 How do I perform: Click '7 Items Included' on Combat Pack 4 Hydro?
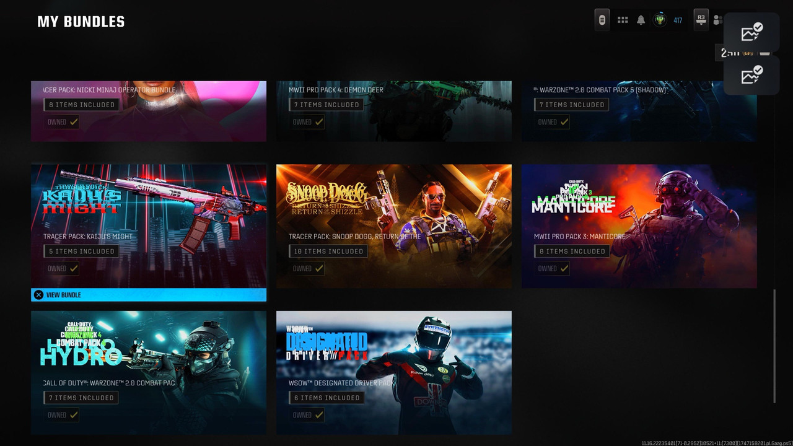(x=81, y=398)
